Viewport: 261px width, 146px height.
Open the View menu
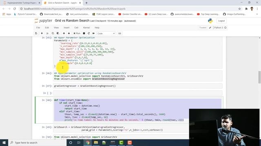pos(56,28)
